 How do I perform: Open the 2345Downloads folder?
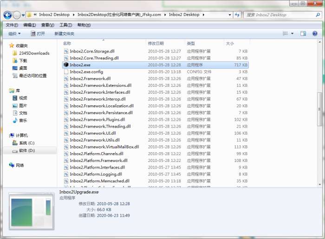pyautogui.click(x=34, y=53)
